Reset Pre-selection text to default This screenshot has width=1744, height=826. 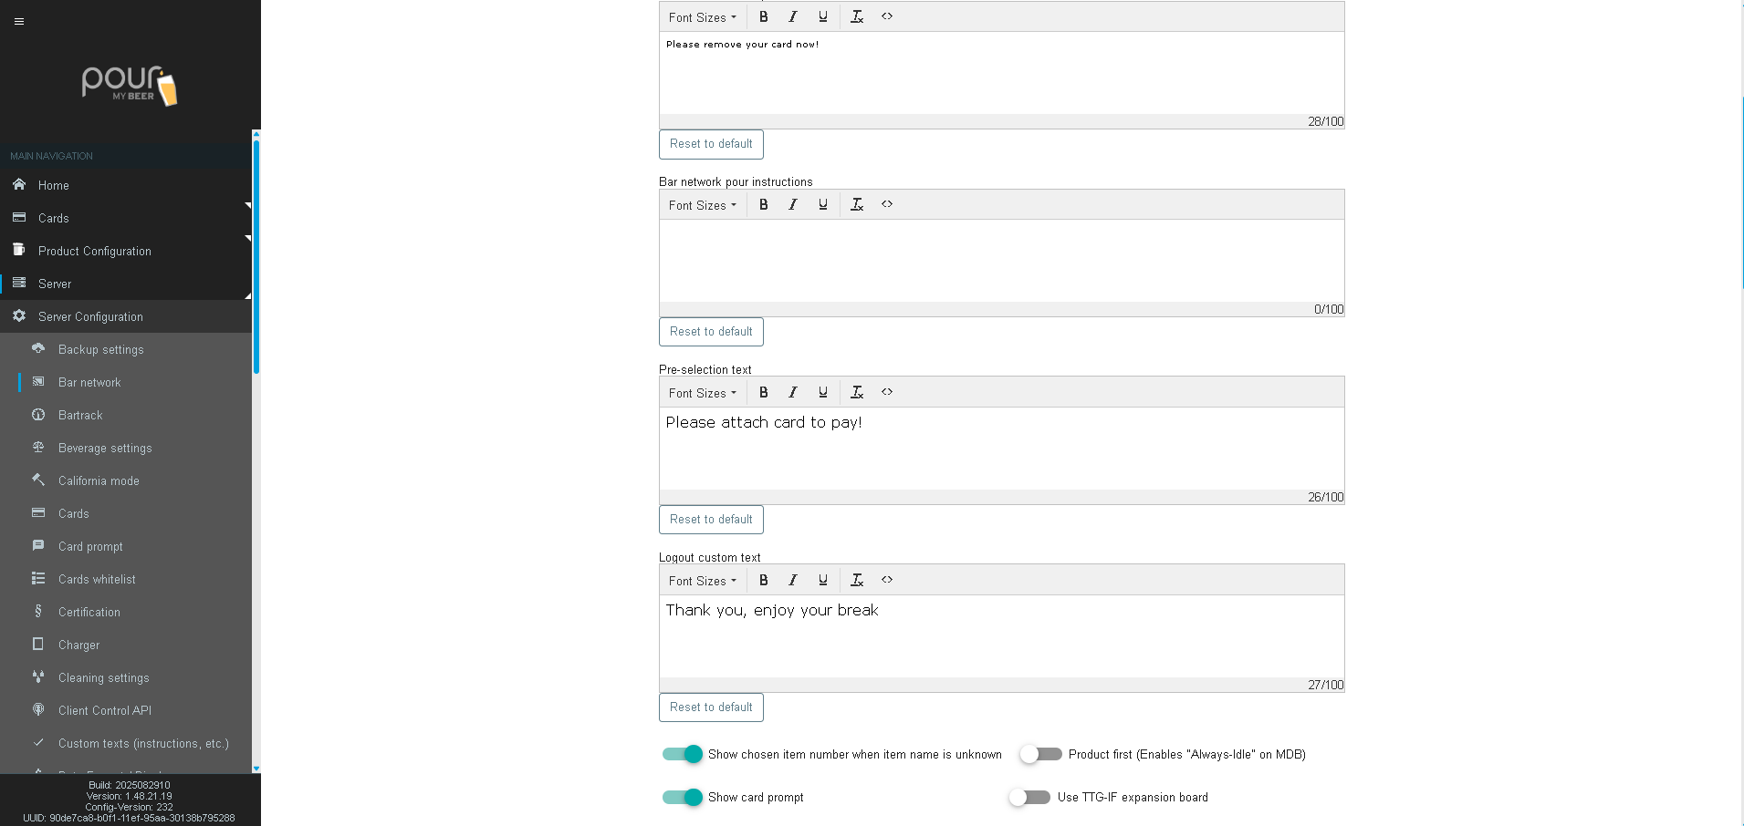[x=711, y=520]
